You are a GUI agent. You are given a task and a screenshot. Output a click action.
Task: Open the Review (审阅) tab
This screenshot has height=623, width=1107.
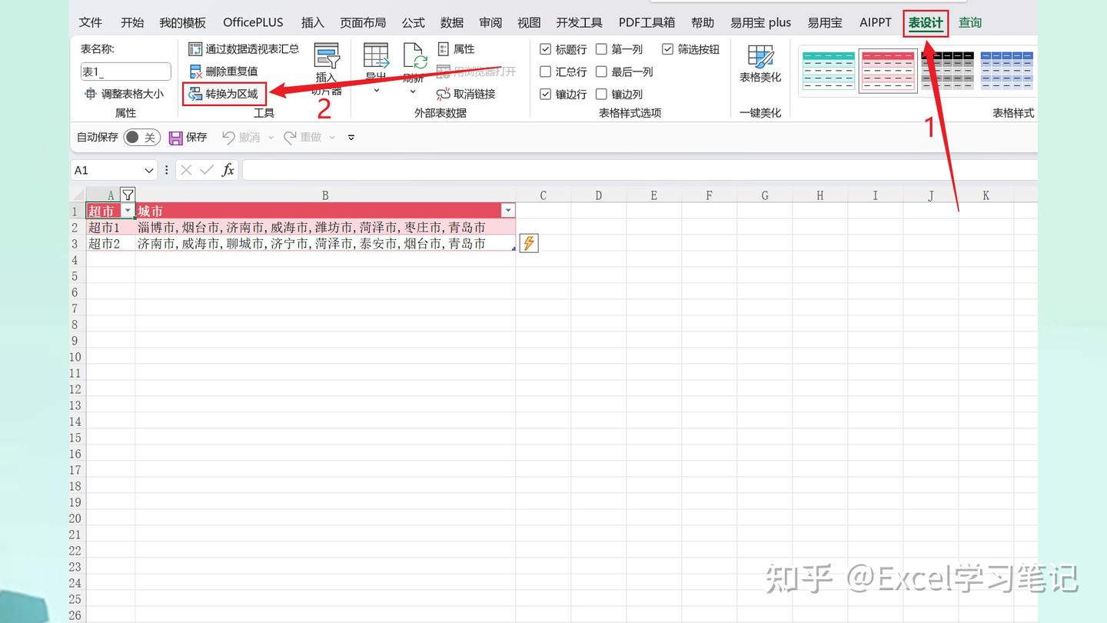pyautogui.click(x=490, y=22)
